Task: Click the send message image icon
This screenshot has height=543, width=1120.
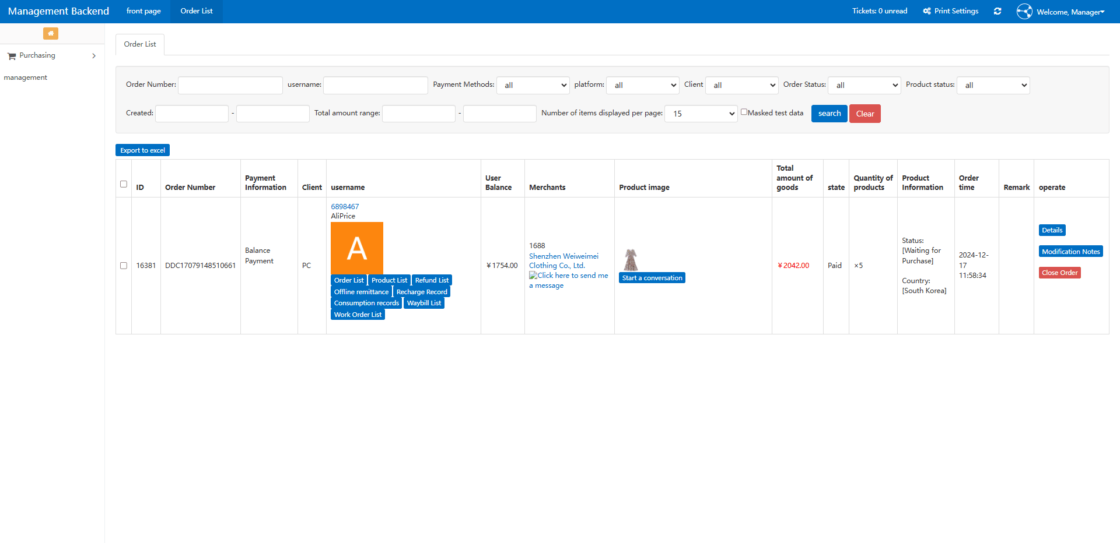Action: click(x=533, y=275)
